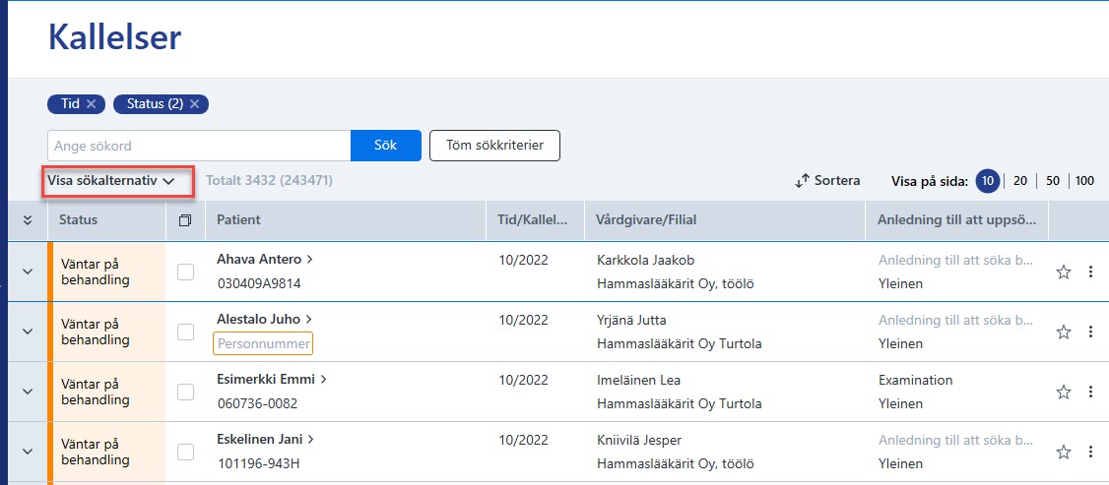The height and width of the screenshot is (485, 1109).
Task: Click the Sök button
Action: [385, 147]
